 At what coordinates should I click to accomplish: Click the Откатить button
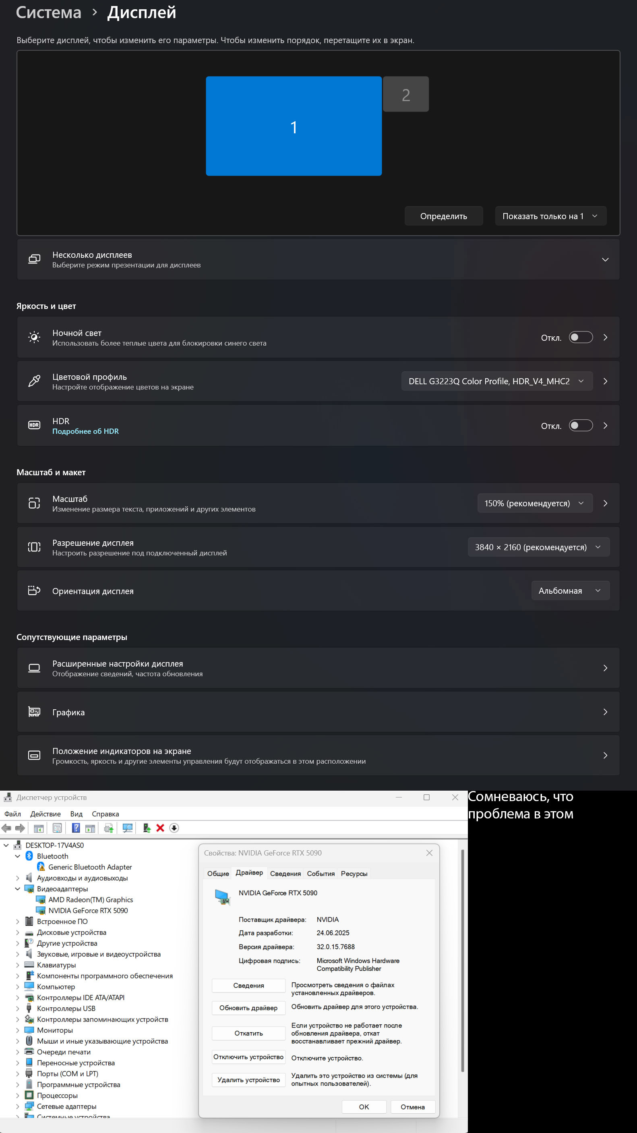pyautogui.click(x=248, y=1033)
